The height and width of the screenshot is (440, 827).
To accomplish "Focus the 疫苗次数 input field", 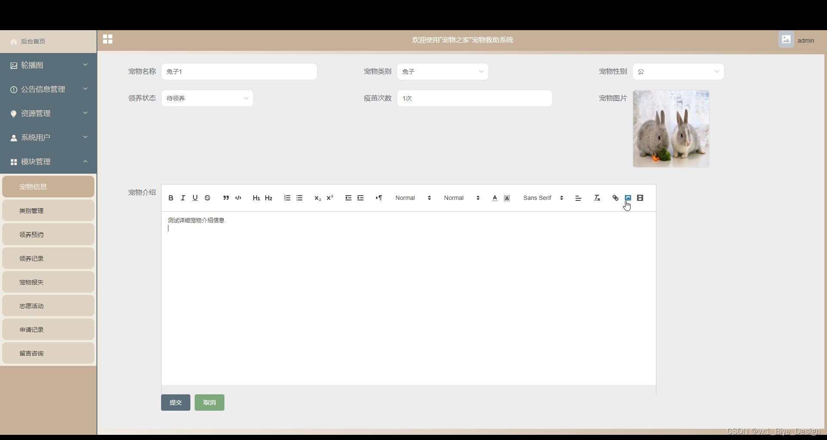I will [475, 98].
